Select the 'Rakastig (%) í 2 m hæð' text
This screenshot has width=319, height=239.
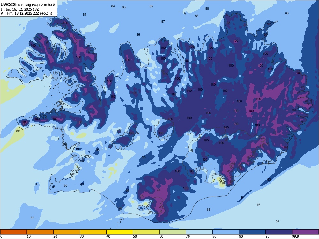coord(36,5)
